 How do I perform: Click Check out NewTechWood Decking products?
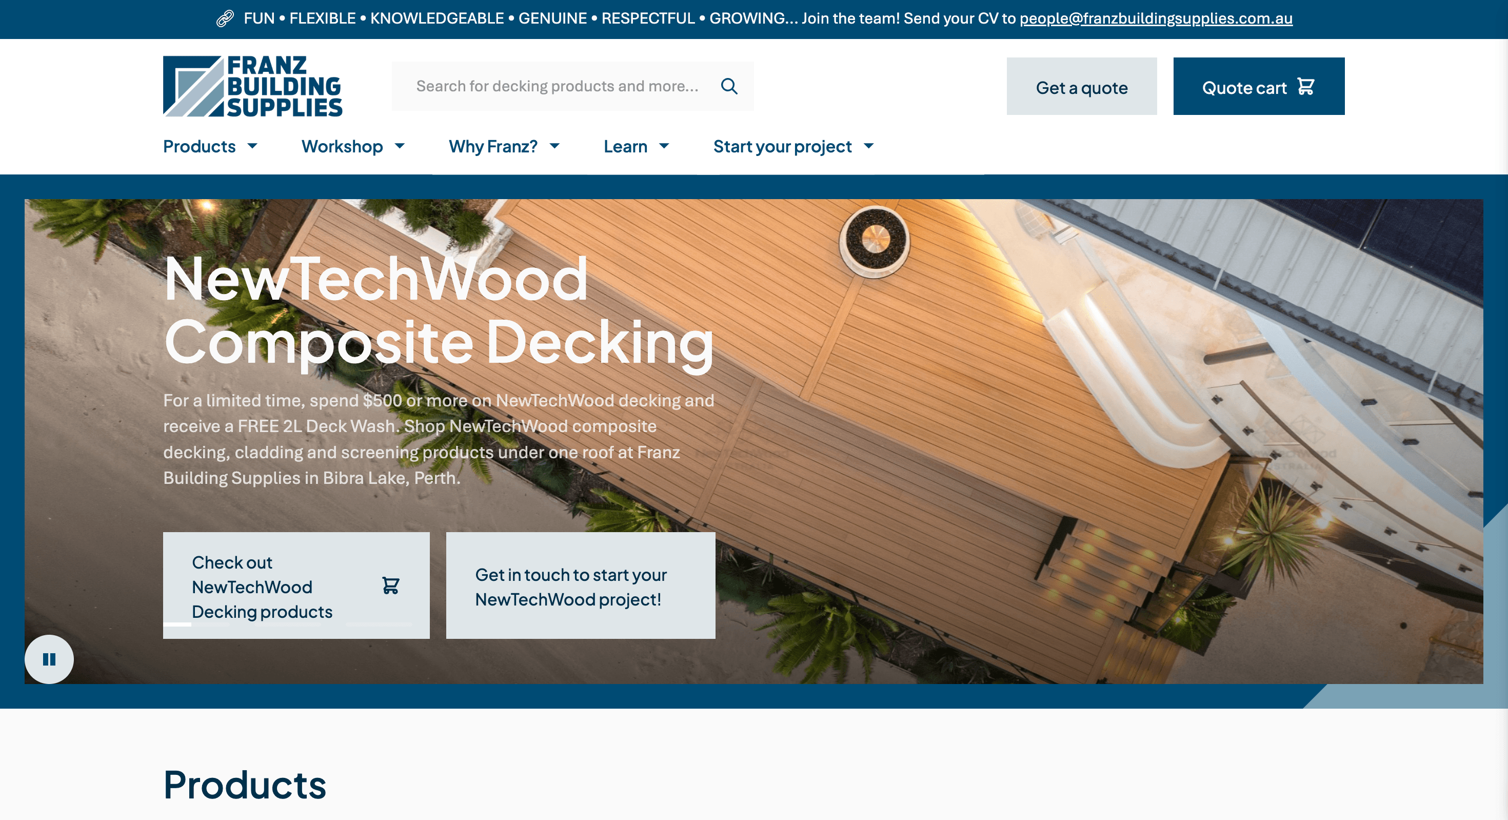click(296, 585)
